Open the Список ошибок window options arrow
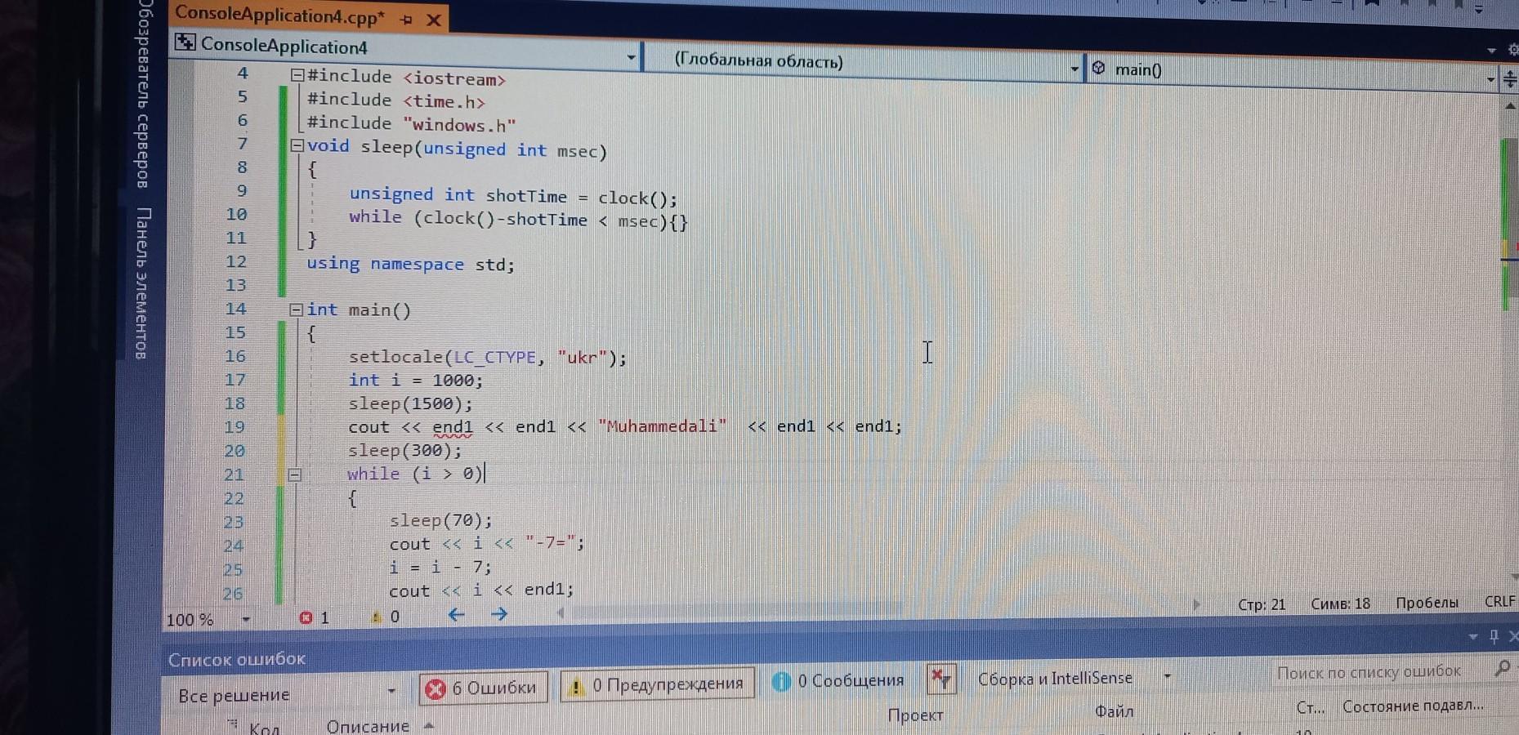 click(x=1473, y=637)
